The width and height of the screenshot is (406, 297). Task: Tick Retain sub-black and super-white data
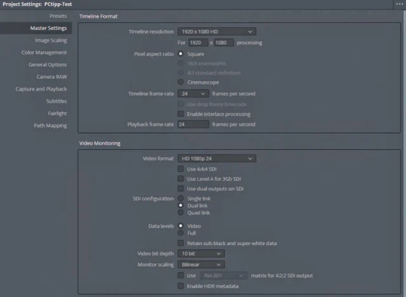(x=181, y=244)
